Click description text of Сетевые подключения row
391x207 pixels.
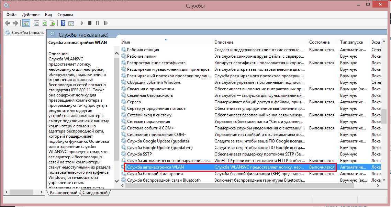(x=259, y=121)
